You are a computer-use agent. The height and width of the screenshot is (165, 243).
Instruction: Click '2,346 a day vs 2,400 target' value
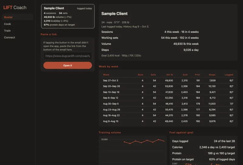(217, 147)
